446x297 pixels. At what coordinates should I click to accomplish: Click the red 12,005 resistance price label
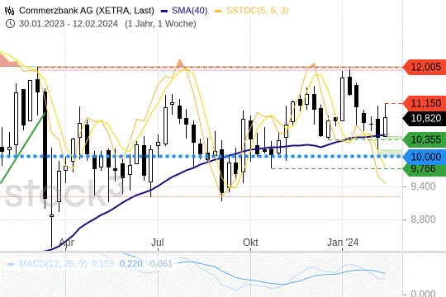click(x=425, y=68)
